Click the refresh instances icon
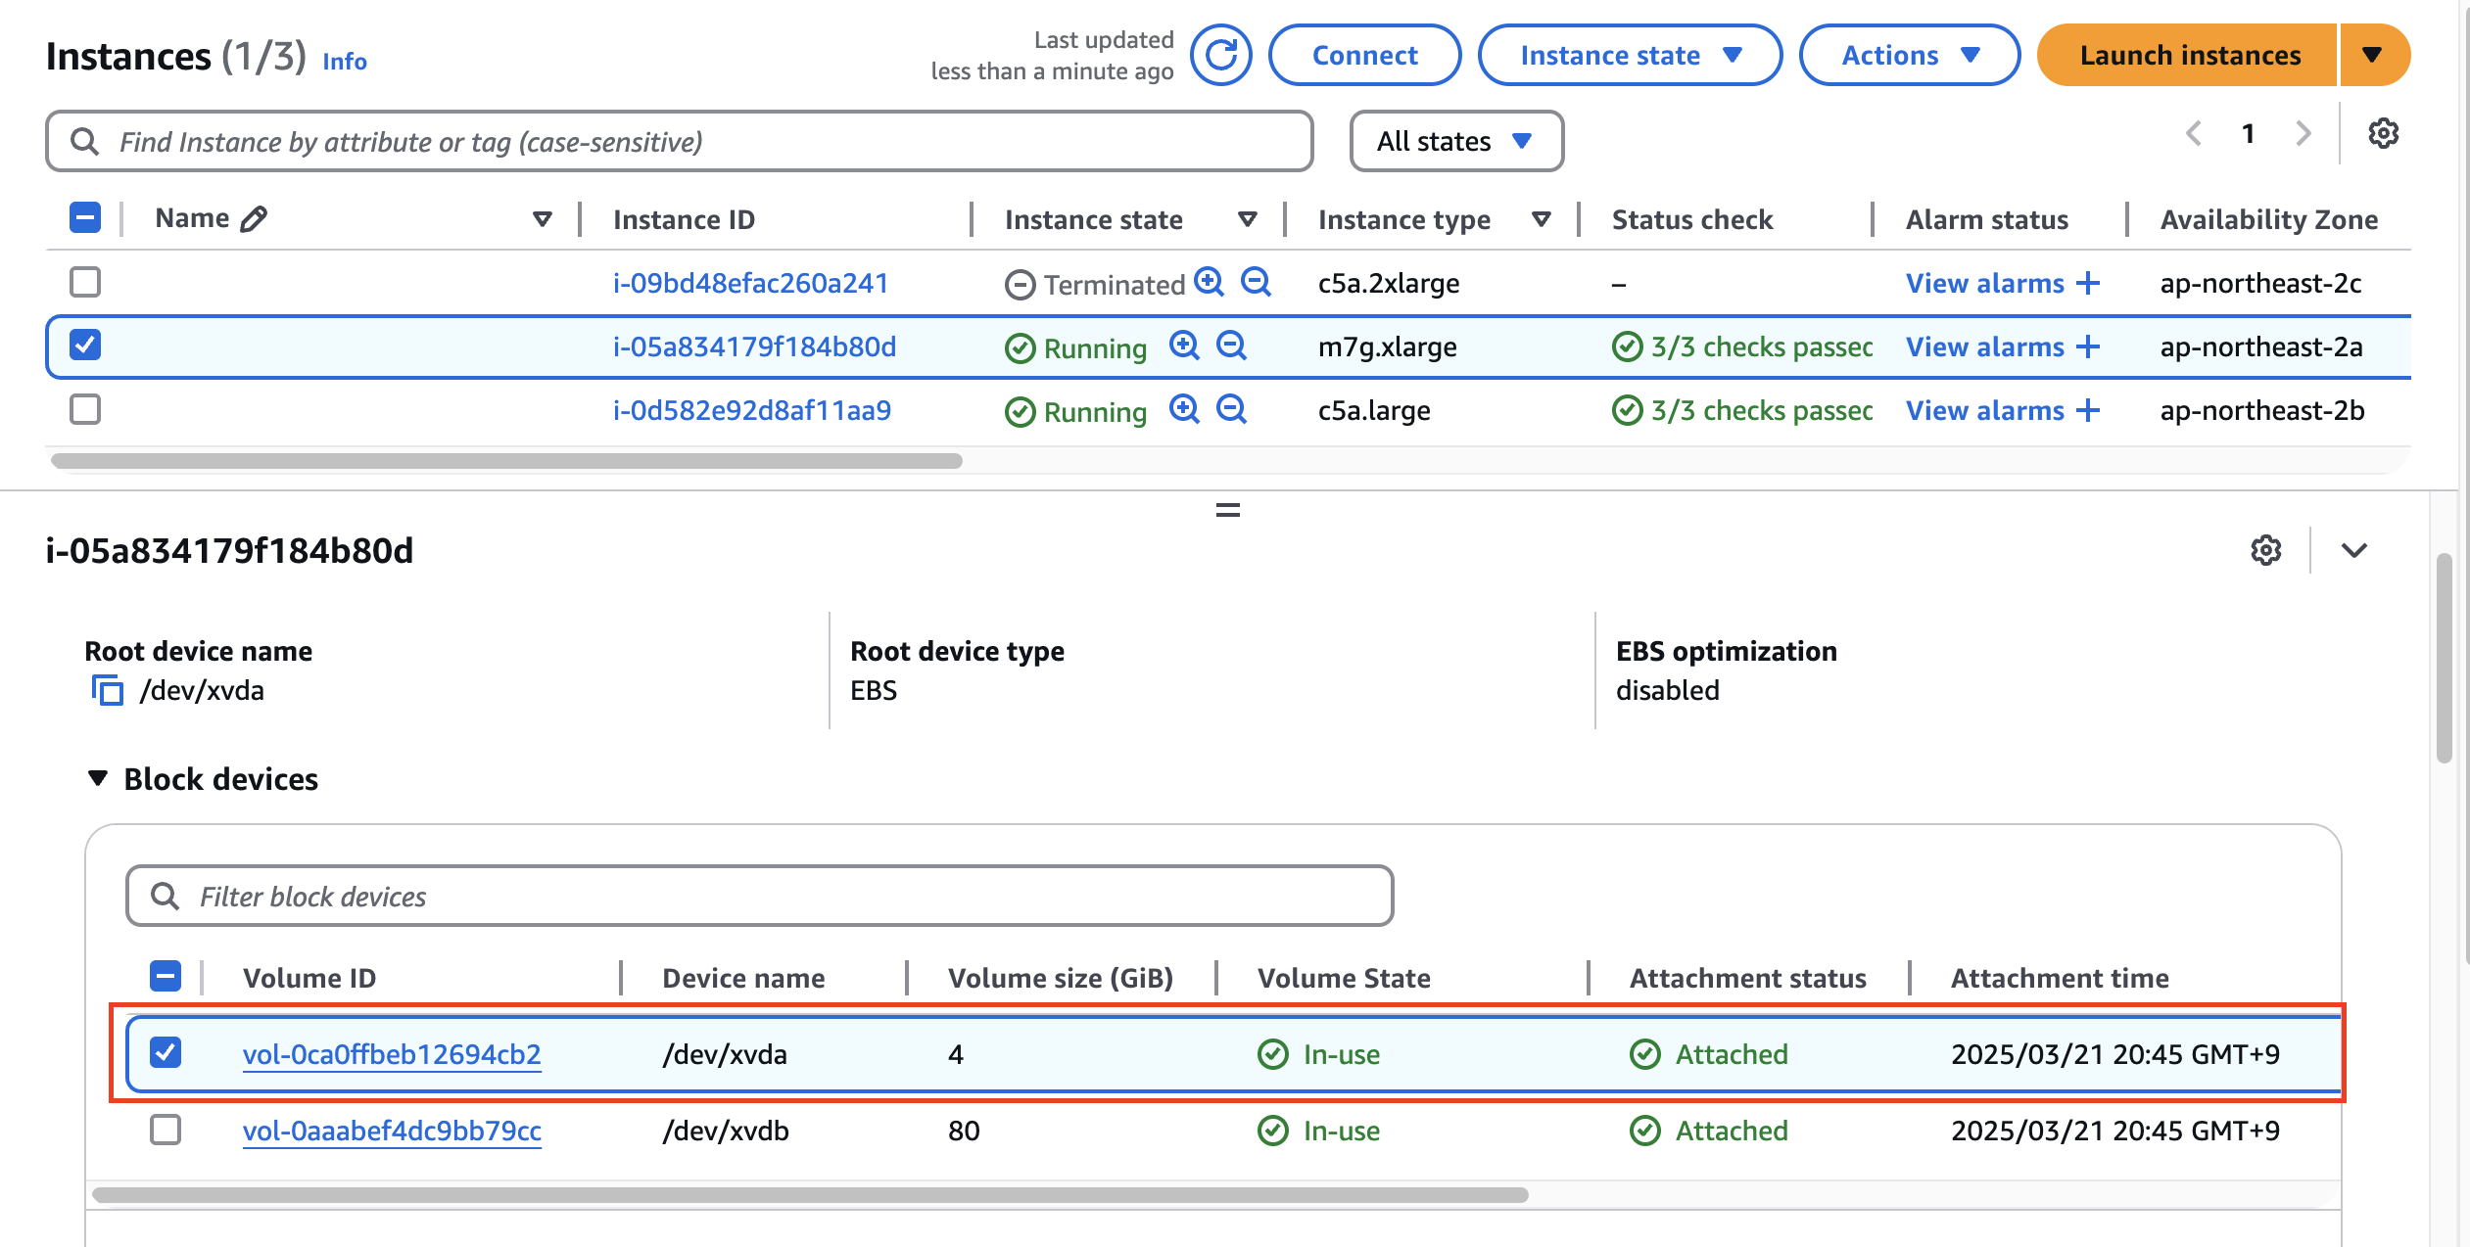 click(x=1220, y=55)
